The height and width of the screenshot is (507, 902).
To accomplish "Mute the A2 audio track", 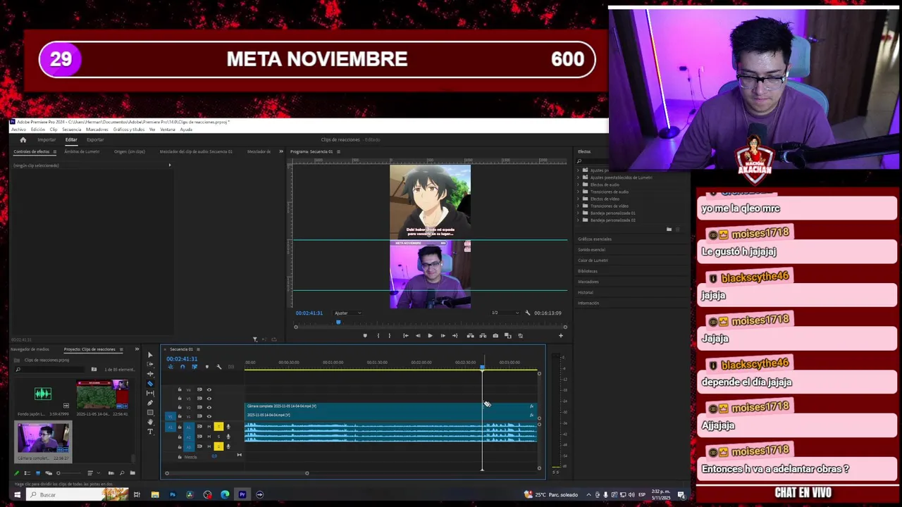I will (x=209, y=437).
